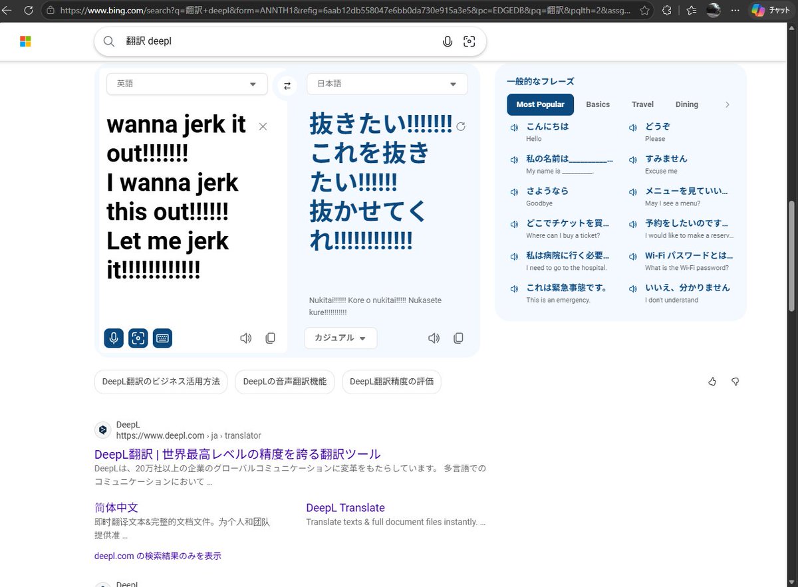Listen to the English source text

(246, 338)
